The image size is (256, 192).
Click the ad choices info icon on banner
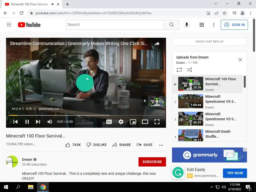point(245,149)
